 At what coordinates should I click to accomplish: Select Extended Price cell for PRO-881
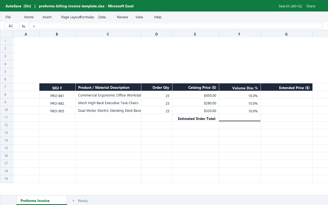[x=286, y=95]
